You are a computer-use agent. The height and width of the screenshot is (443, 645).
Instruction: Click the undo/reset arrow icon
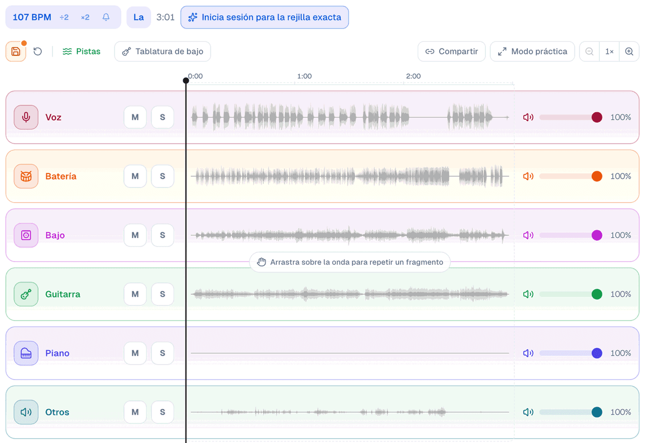click(x=38, y=52)
